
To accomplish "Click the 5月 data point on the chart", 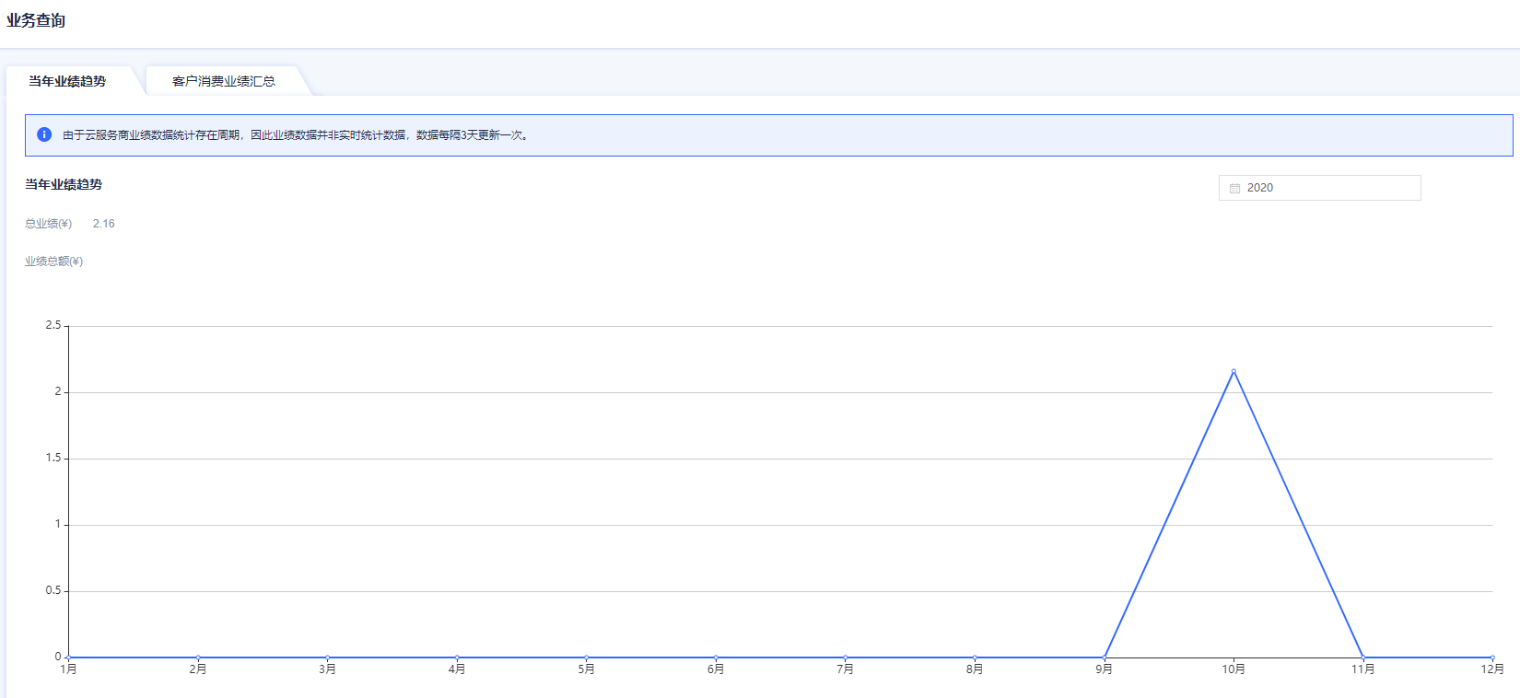I will pos(587,657).
